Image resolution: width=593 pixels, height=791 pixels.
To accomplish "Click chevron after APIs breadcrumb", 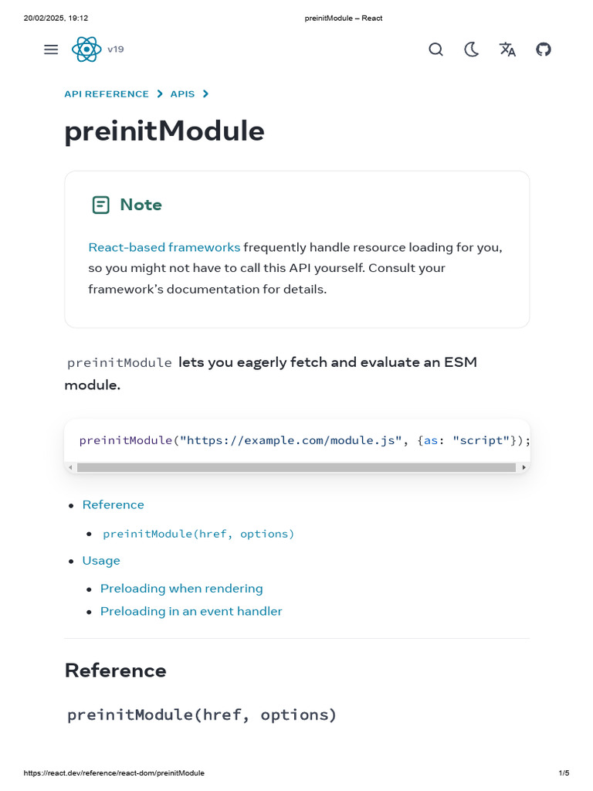I will 205,94.
